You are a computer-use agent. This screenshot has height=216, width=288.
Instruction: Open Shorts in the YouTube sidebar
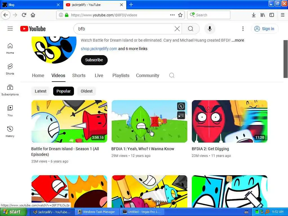tap(10, 69)
